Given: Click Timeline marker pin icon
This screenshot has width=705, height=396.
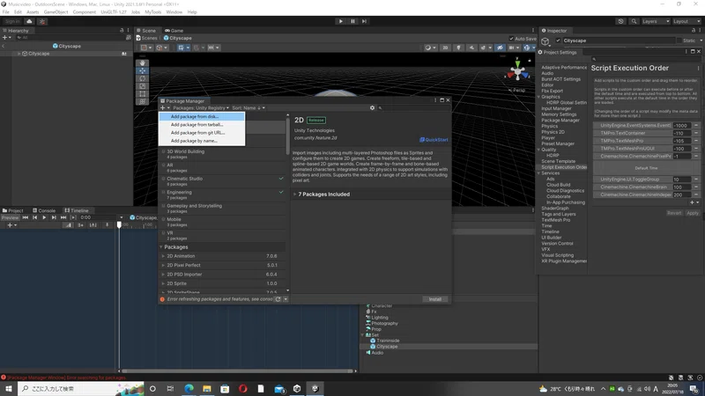Looking at the screenshot, I should [x=107, y=225].
